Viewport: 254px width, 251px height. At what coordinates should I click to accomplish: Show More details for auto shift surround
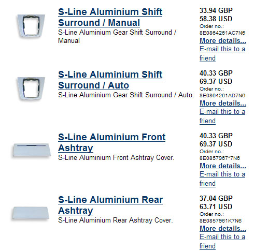(223, 104)
